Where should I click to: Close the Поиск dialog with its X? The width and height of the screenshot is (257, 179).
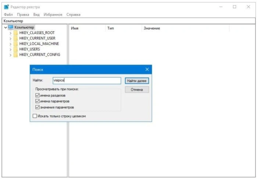click(x=147, y=69)
